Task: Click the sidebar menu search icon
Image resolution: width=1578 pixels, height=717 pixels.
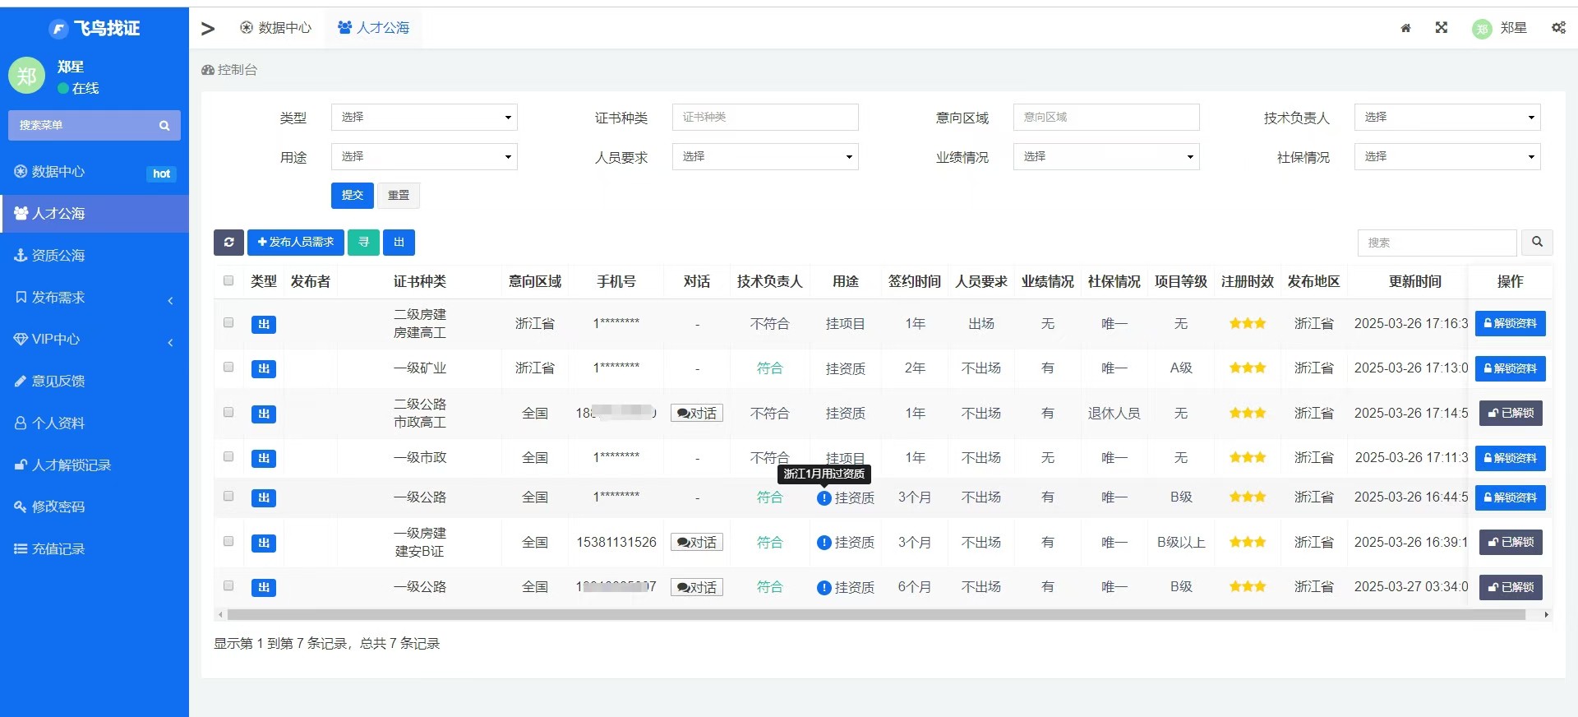Action: 164,126
